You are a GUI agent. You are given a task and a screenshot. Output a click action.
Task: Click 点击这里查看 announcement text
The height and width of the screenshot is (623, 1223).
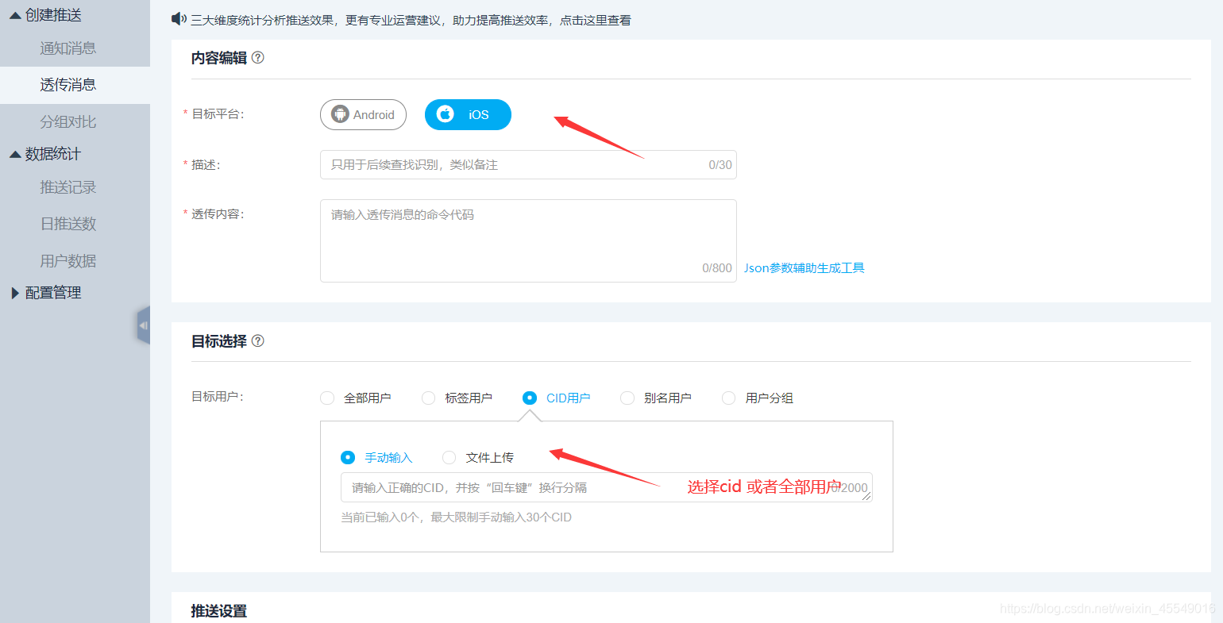pyautogui.click(x=596, y=20)
